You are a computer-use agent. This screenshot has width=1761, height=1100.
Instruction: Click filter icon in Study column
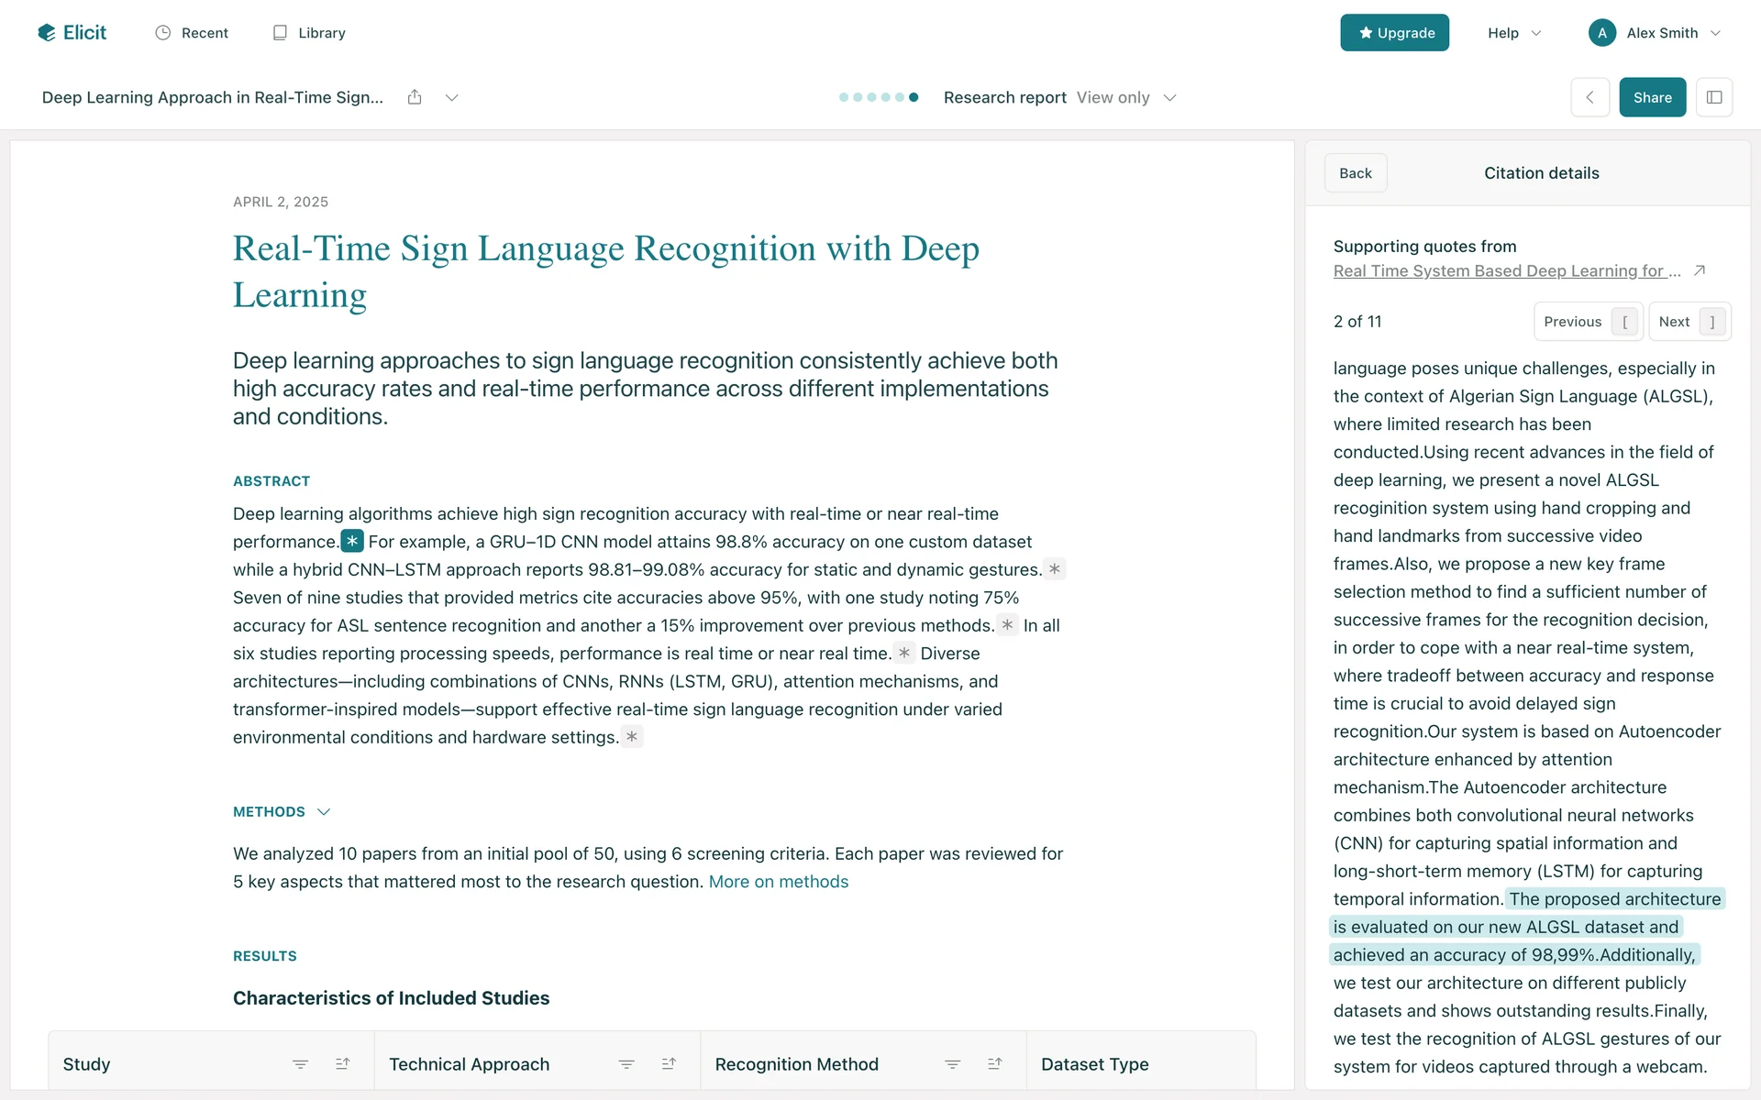(300, 1064)
